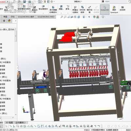Click 材料明细表 (Bill of Materials) tool

pyautogui.click(x=83, y=9)
